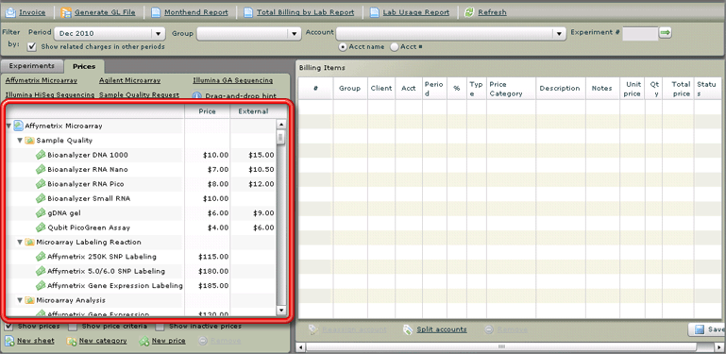Enable the Show inactive prices checkbox
Screen dimensions: 726x354
click(160, 327)
